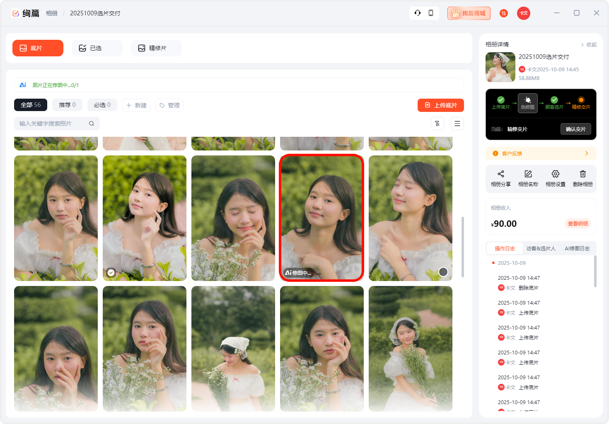Open 相册设置 gear icon

point(555,174)
